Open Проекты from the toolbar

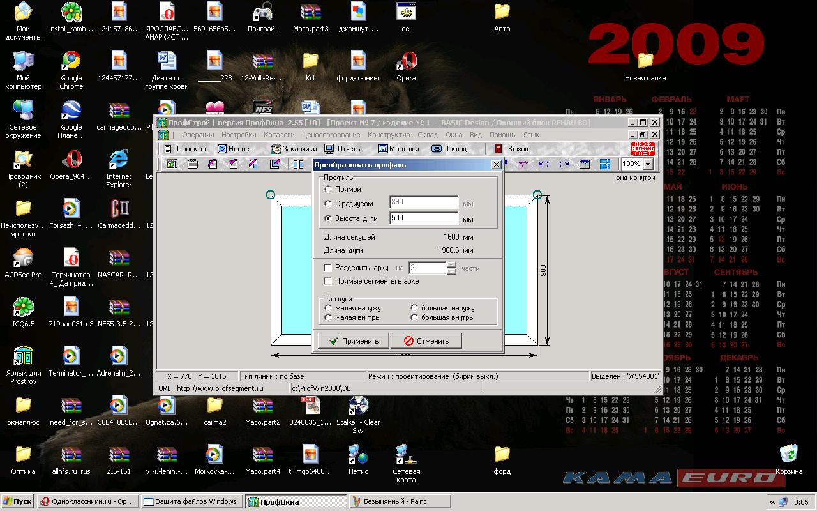click(x=184, y=149)
